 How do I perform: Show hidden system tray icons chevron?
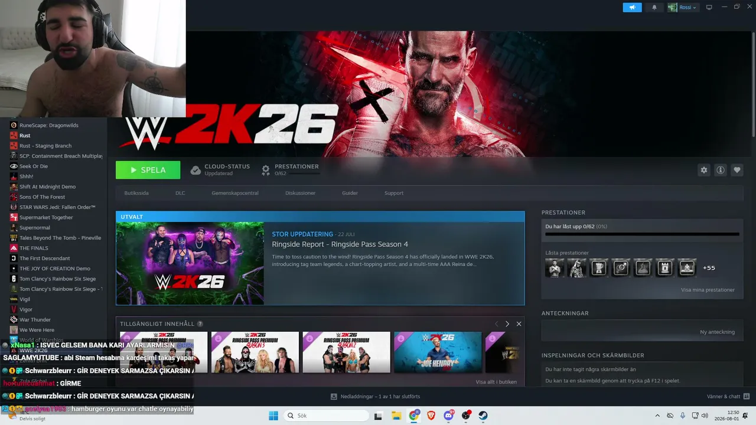coord(657,416)
